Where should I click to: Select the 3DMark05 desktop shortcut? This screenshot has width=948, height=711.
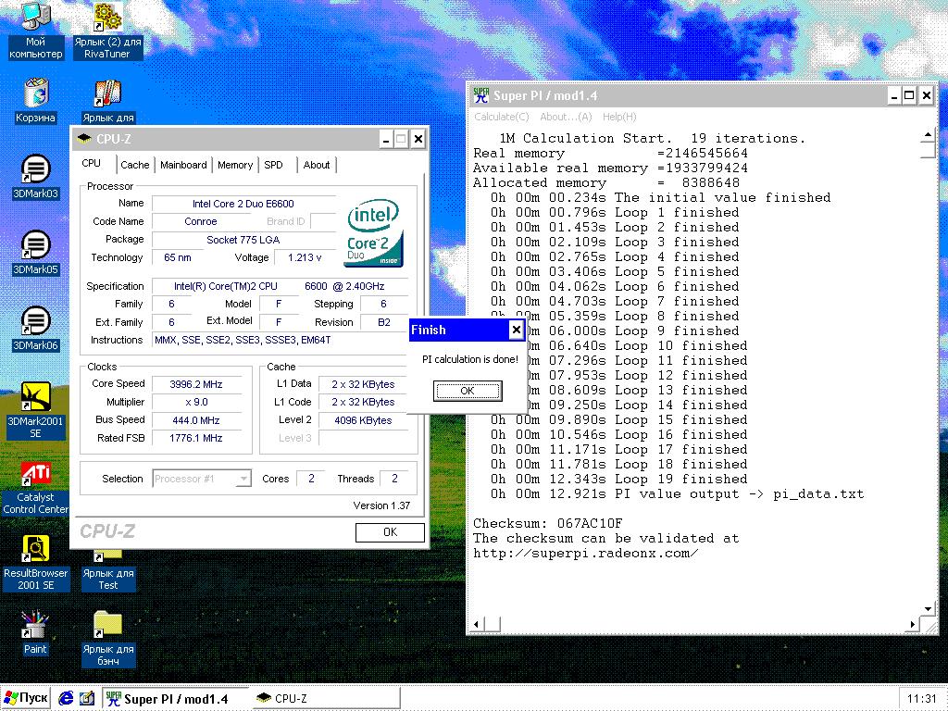click(x=36, y=253)
